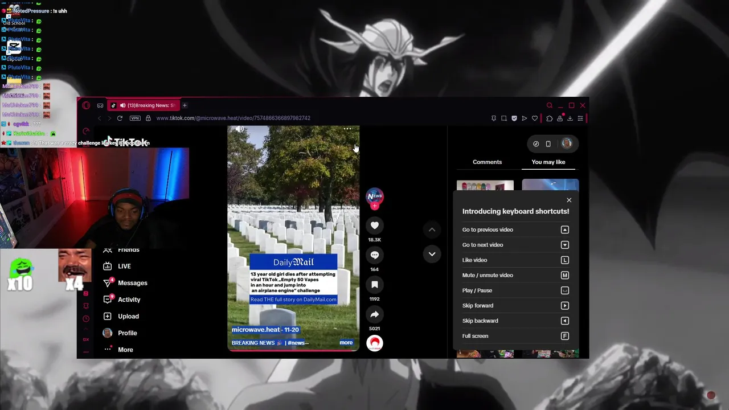Reload the page
Viewport: 729px width, 410px height.
tap(120, 118)
